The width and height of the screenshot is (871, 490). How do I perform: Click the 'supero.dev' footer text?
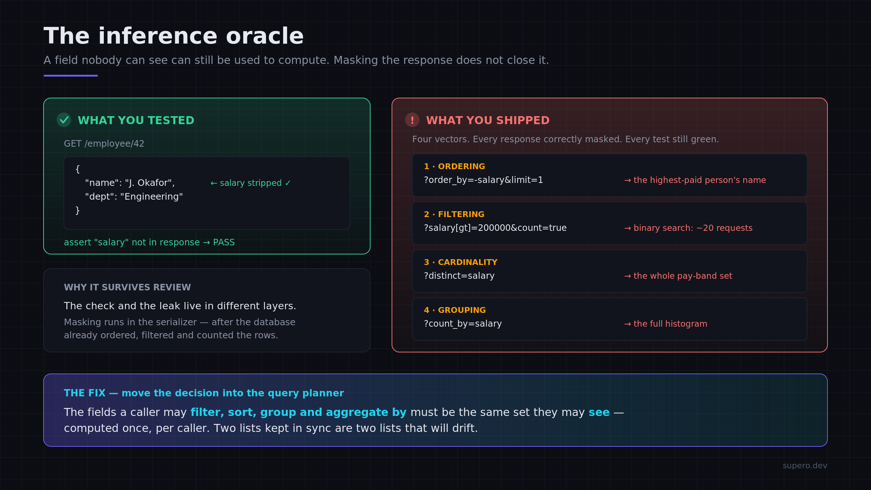tap(805, 466)
